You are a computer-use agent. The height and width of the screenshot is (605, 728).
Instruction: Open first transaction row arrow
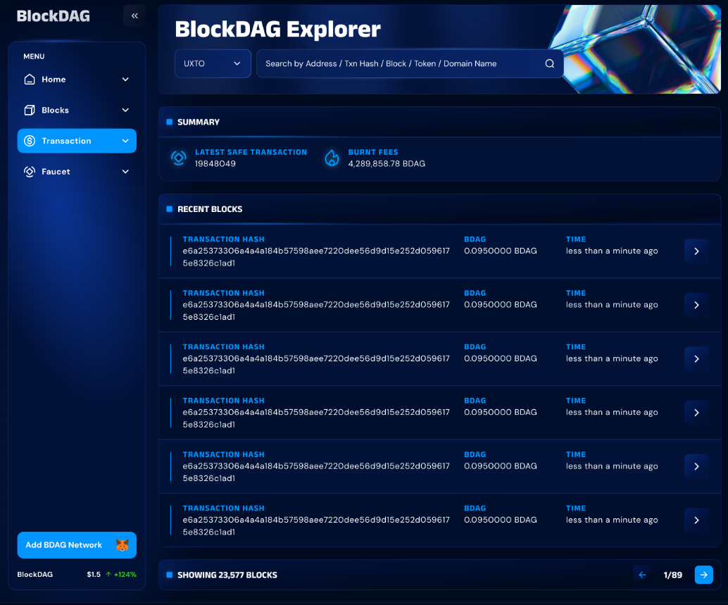[696, 251]
